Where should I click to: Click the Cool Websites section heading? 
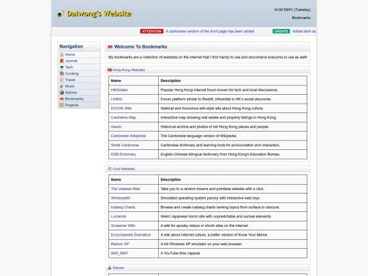(x=123, y=169)
